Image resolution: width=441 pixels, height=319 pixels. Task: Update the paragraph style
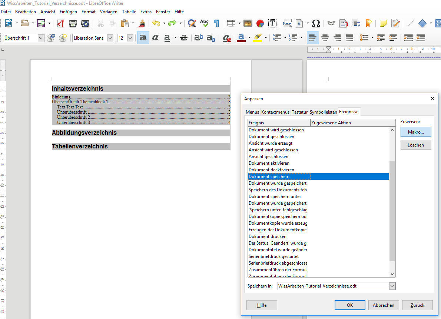(51, 38)
